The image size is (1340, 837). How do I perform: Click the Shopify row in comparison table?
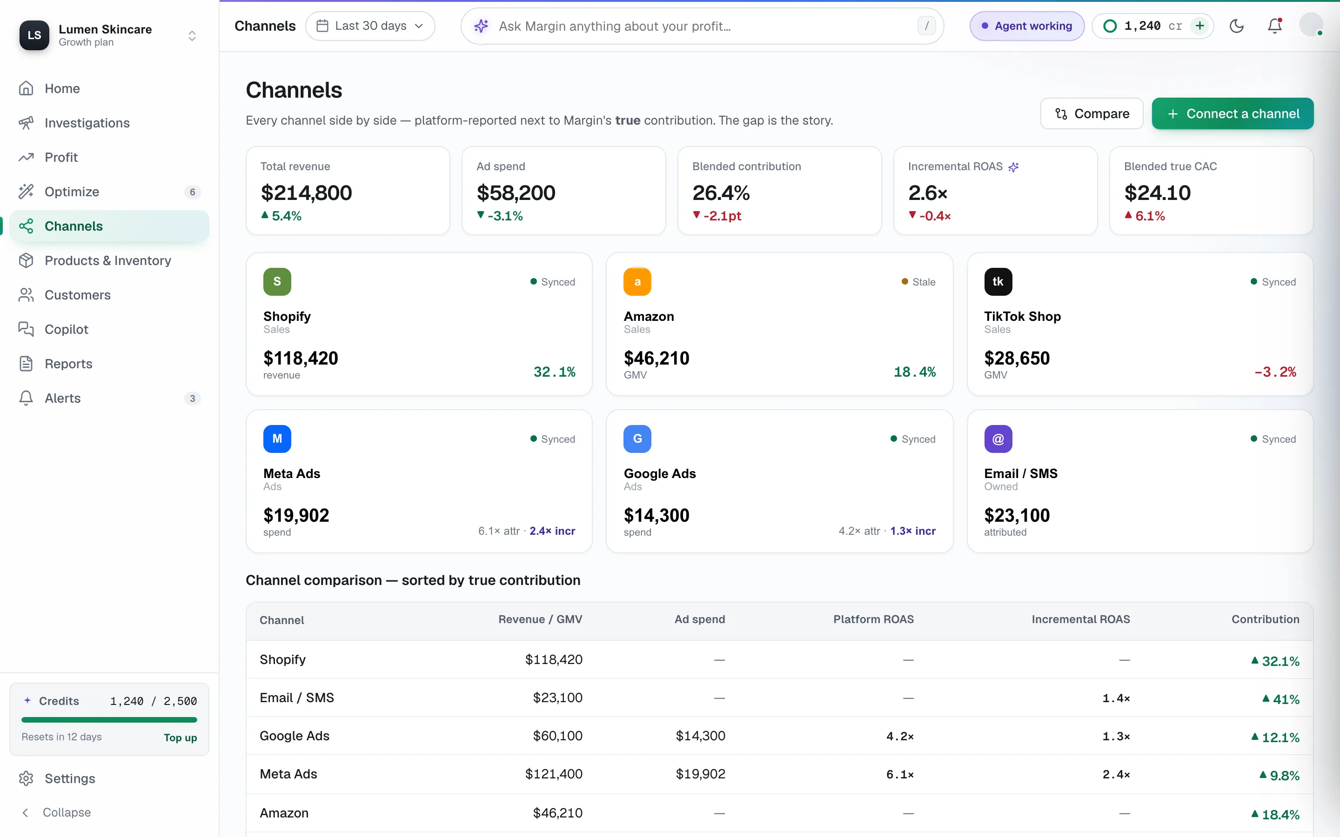pos(779,660)
